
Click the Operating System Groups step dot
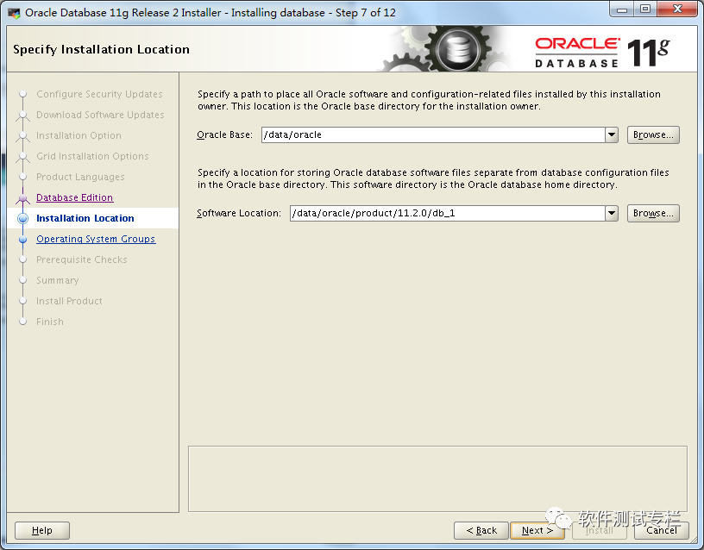click(23, 239)
